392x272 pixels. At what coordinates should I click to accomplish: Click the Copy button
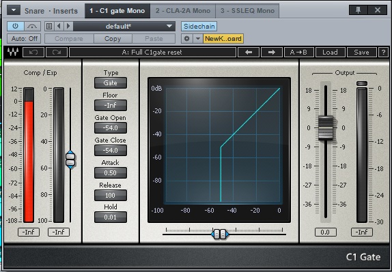tap(113, 39)
